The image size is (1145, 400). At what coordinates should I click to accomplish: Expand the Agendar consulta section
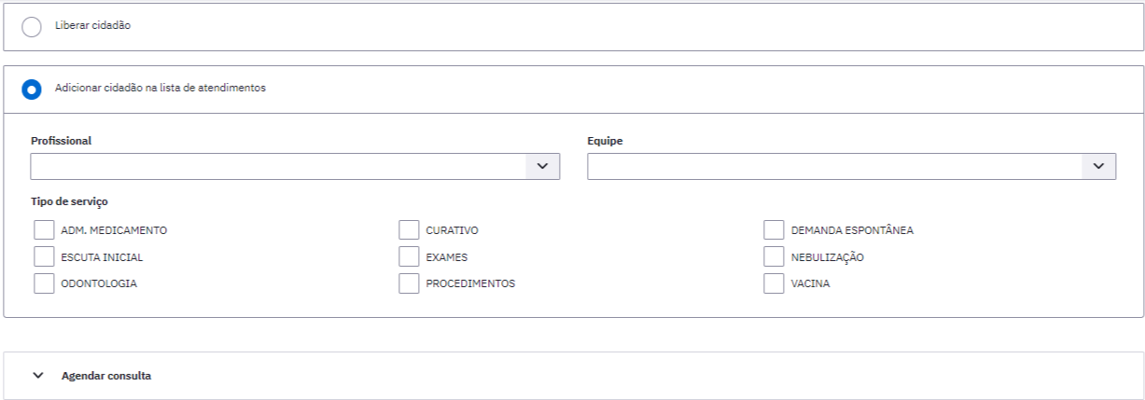point(572,376)
